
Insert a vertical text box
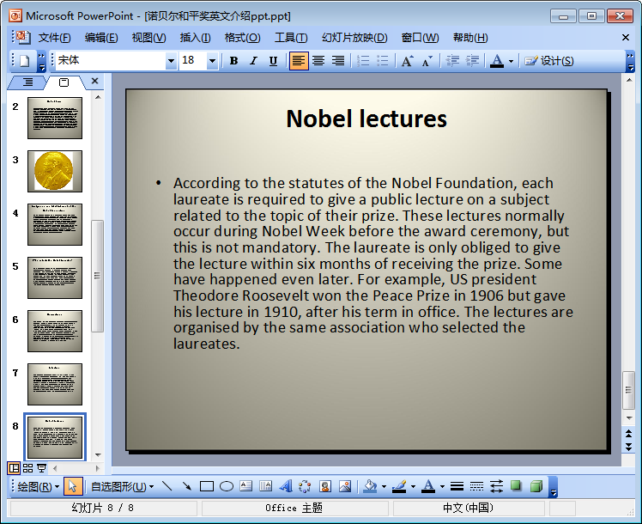265,486
